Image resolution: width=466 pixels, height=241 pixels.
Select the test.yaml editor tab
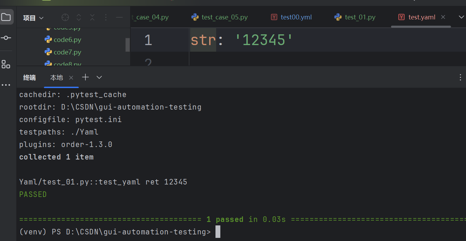[x=422, y=17]
